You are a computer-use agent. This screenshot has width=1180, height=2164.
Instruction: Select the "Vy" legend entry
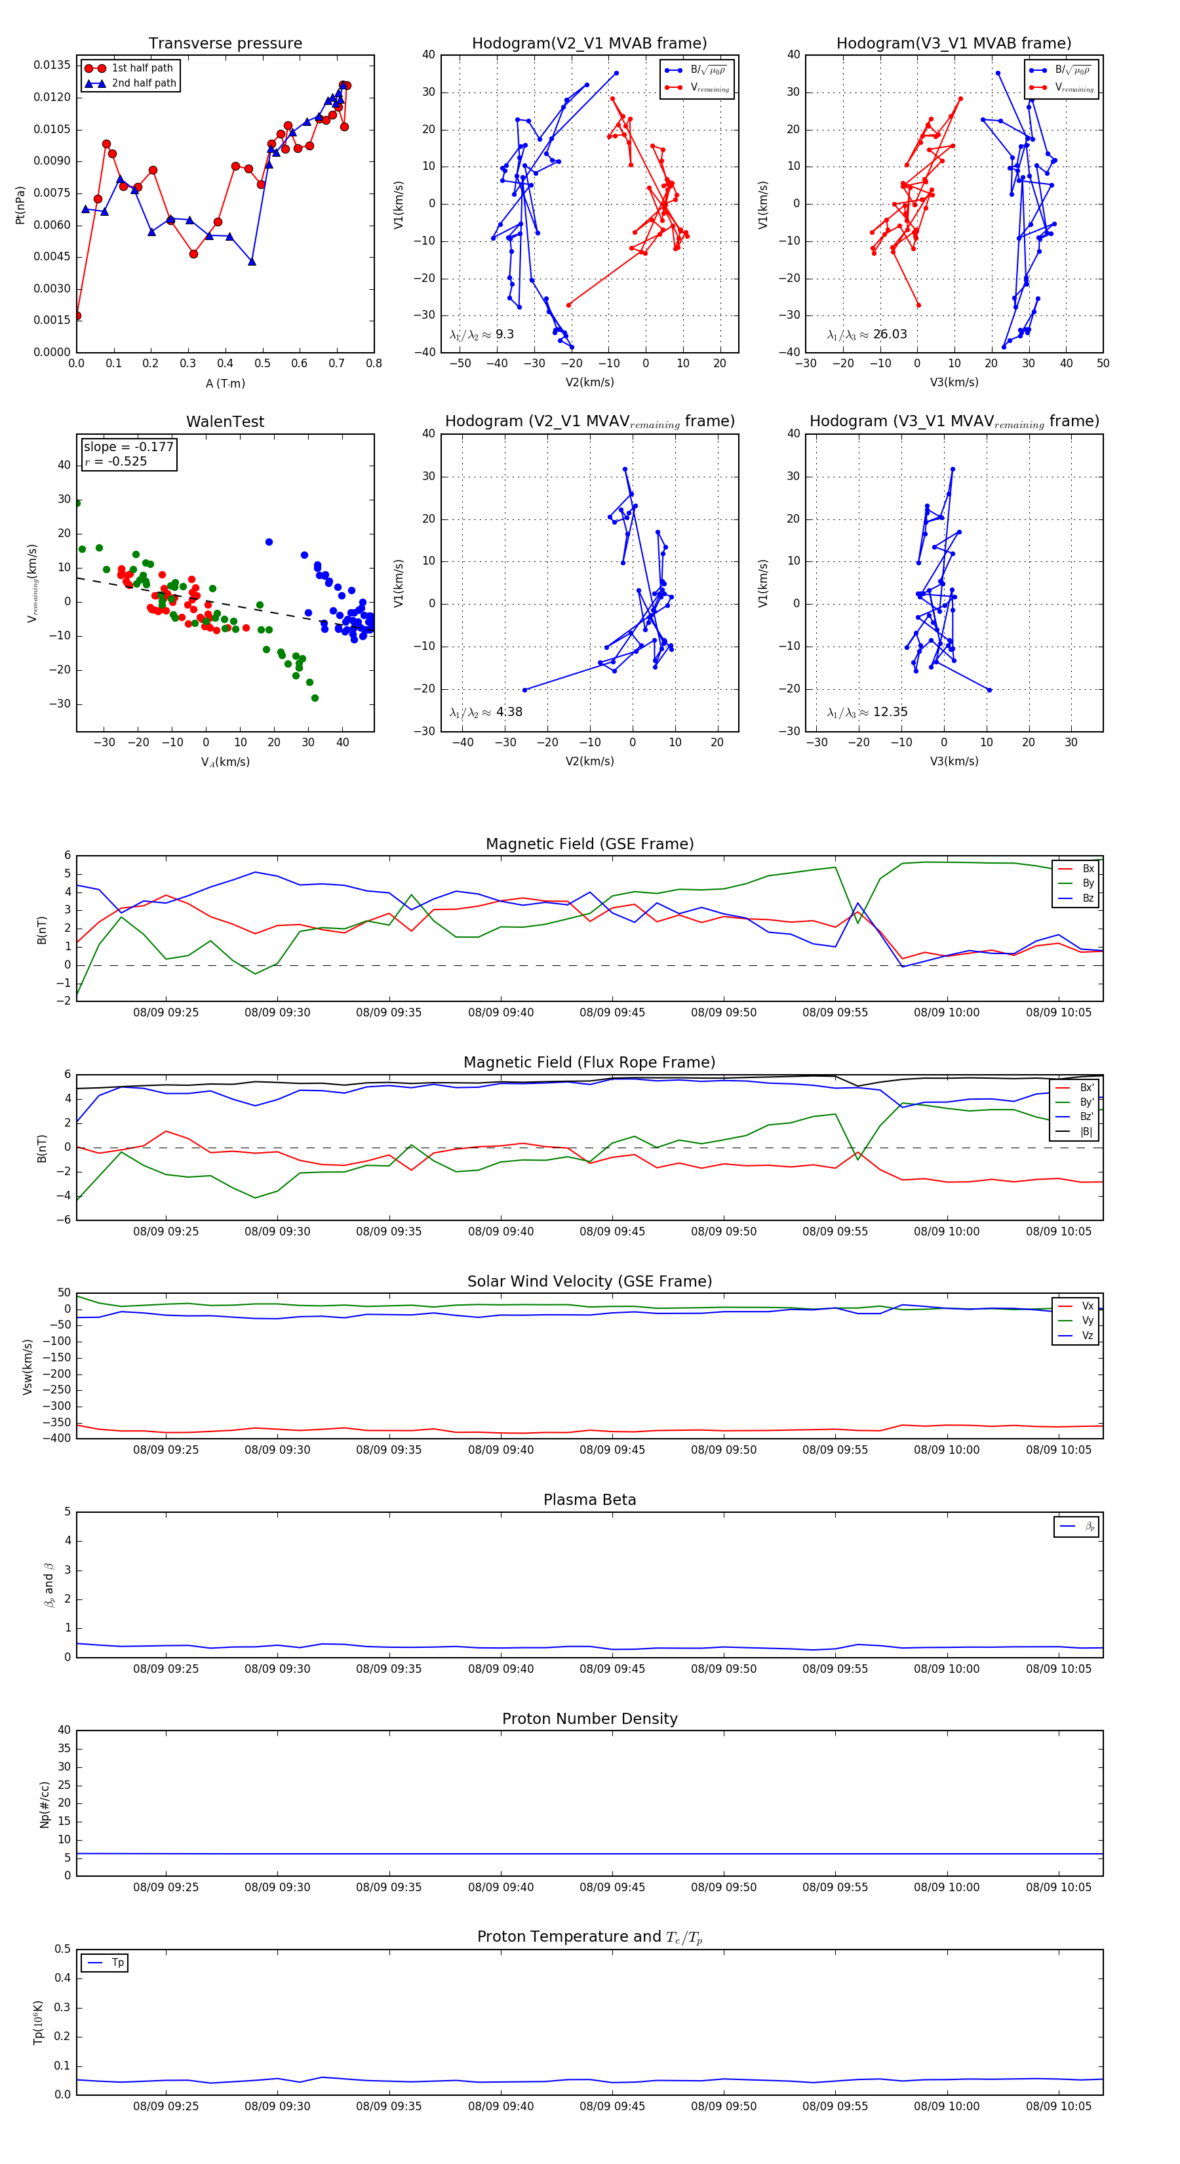point(1076,1321)
